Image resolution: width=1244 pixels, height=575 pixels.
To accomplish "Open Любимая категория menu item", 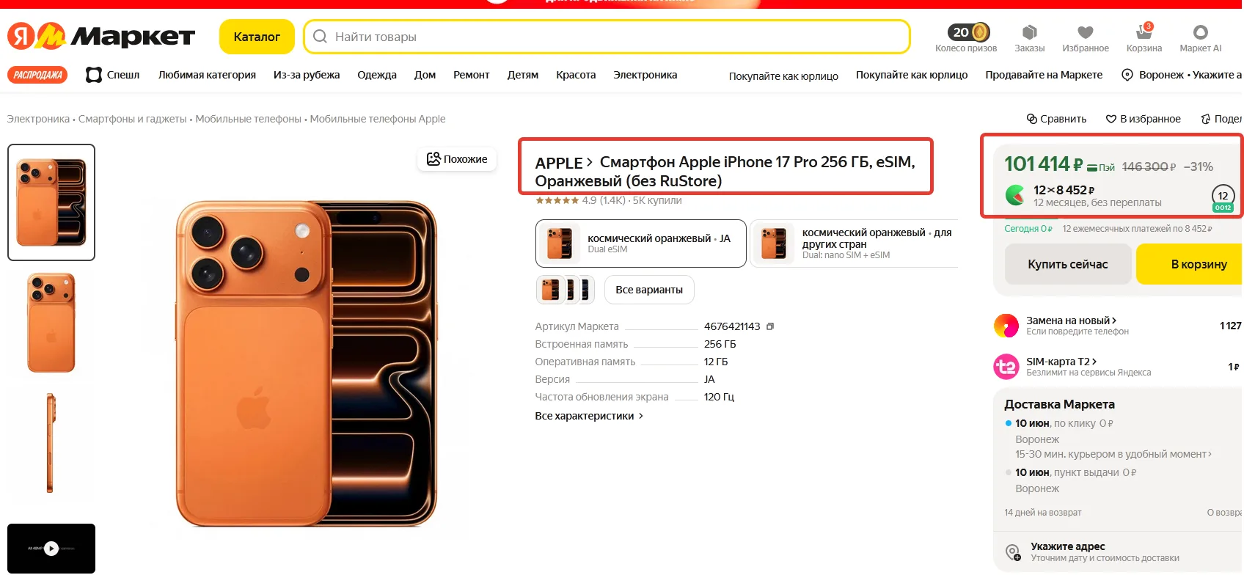I will tap(207, 75).
